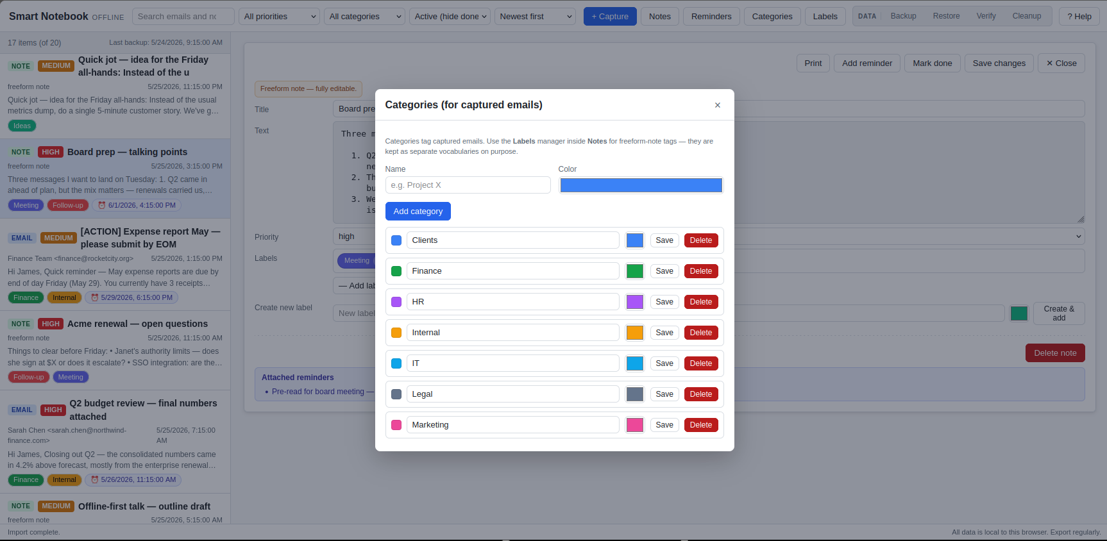This screenshot has height=541, width=1107.
Task: Open the Labels tab in the toolbar
Action: [825, 17]
